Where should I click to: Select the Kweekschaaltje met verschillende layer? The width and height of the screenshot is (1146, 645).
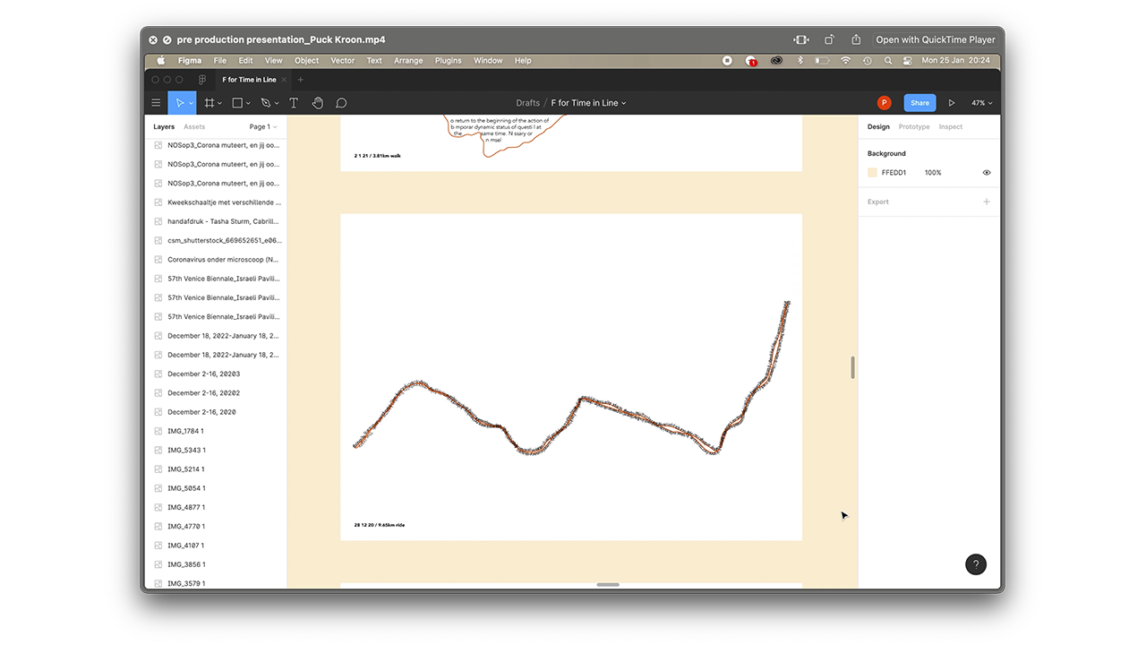(x=215, y=202)
